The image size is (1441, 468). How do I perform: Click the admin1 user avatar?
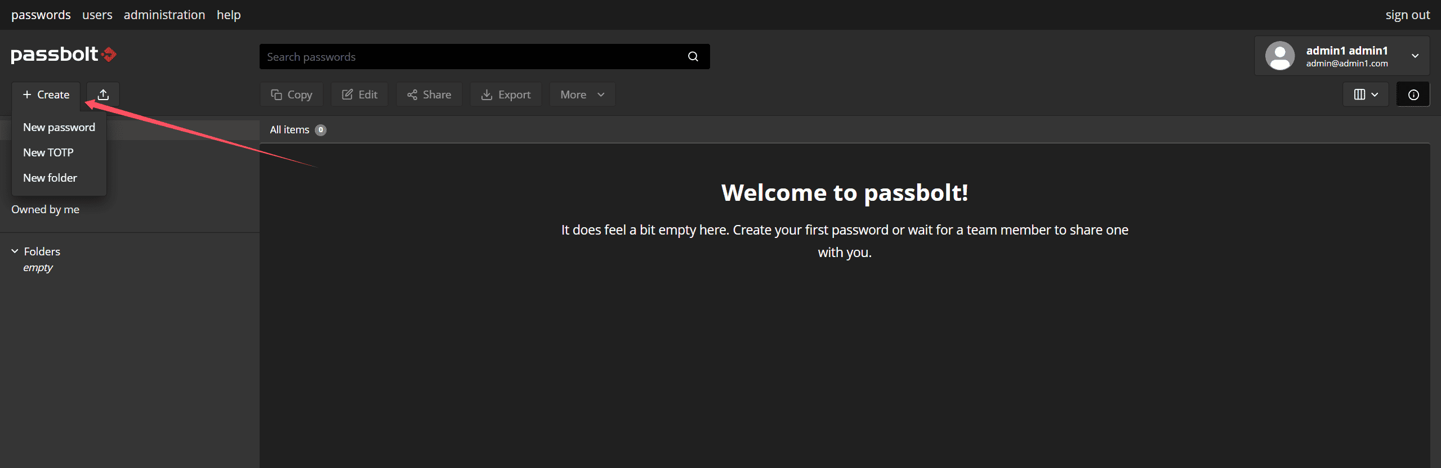[1280, 56]
